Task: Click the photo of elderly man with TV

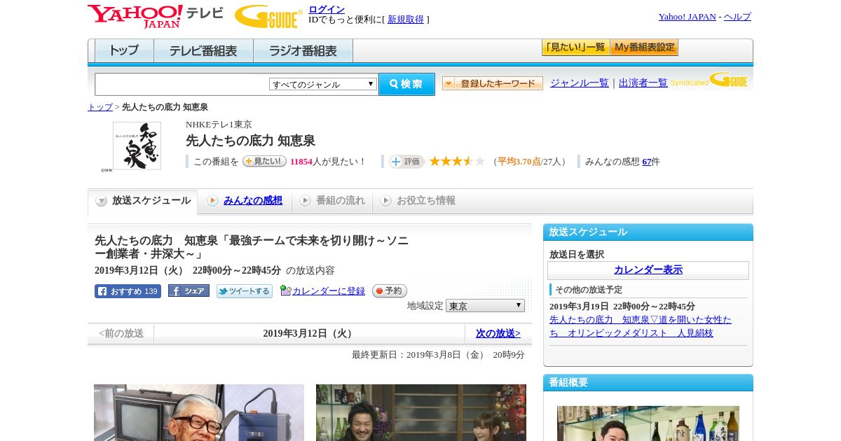Action: (199, 412)
